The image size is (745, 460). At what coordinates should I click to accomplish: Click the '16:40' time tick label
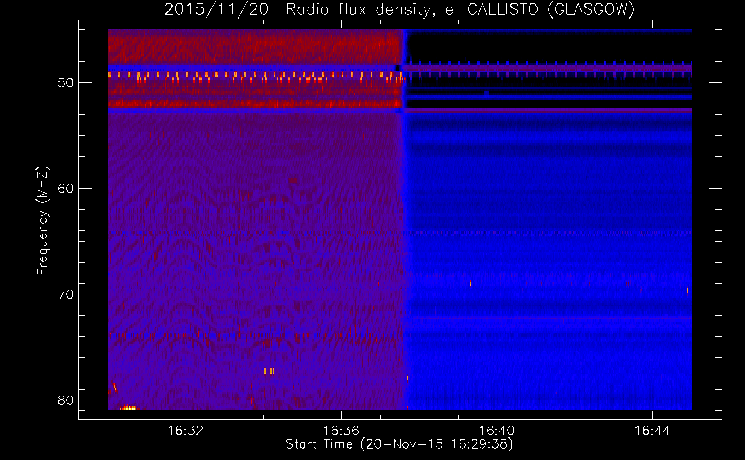pos(497,431)
